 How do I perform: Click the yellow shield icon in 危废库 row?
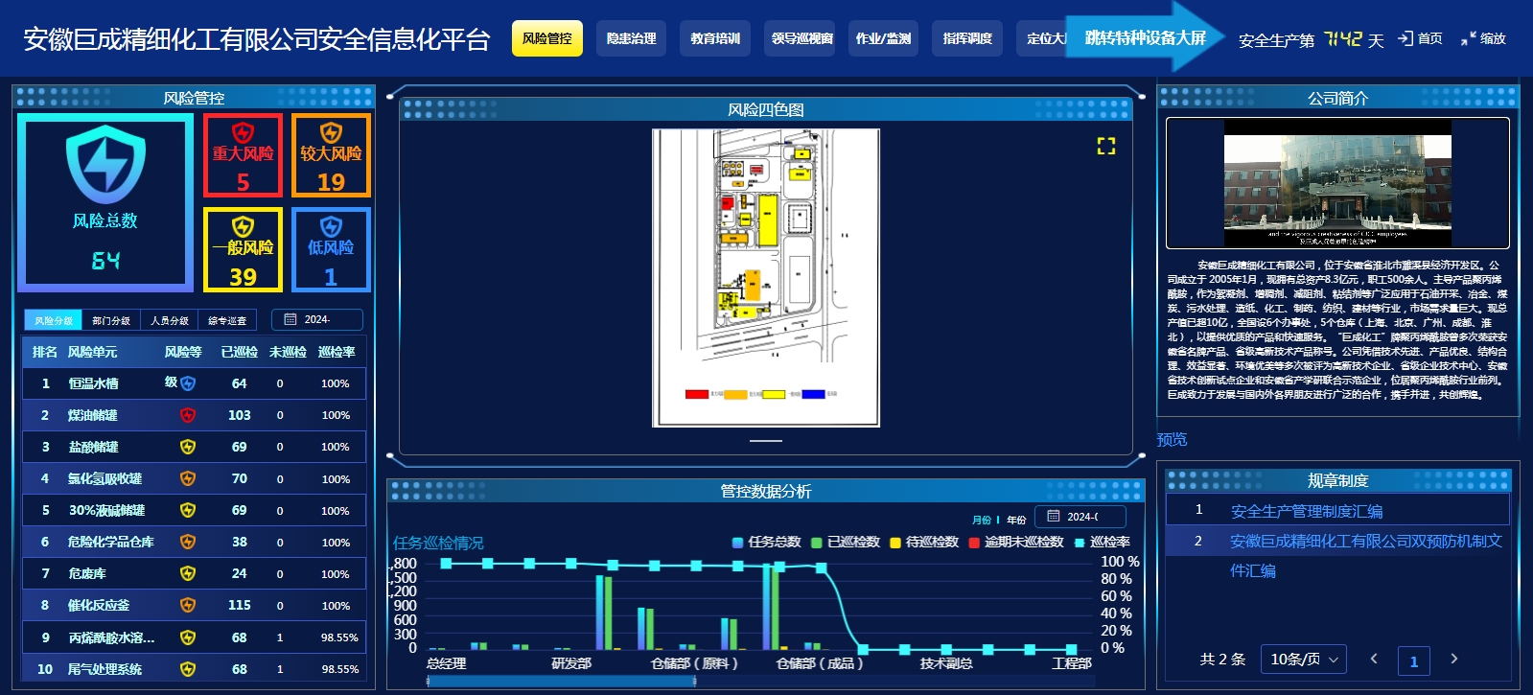click(188, 573)
